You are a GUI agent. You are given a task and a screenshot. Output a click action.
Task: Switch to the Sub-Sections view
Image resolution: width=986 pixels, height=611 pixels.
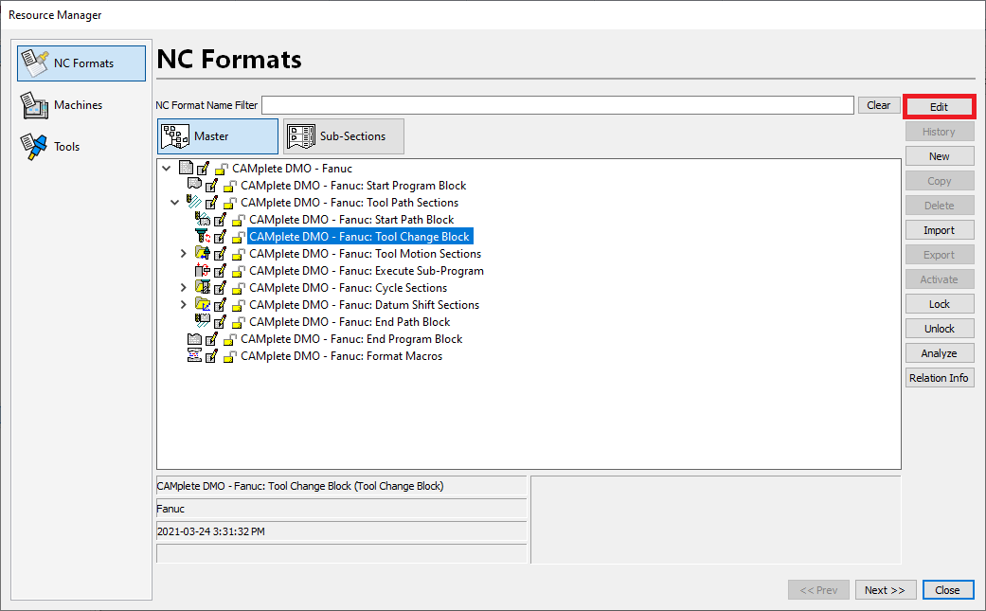click(x=343, y=135)
